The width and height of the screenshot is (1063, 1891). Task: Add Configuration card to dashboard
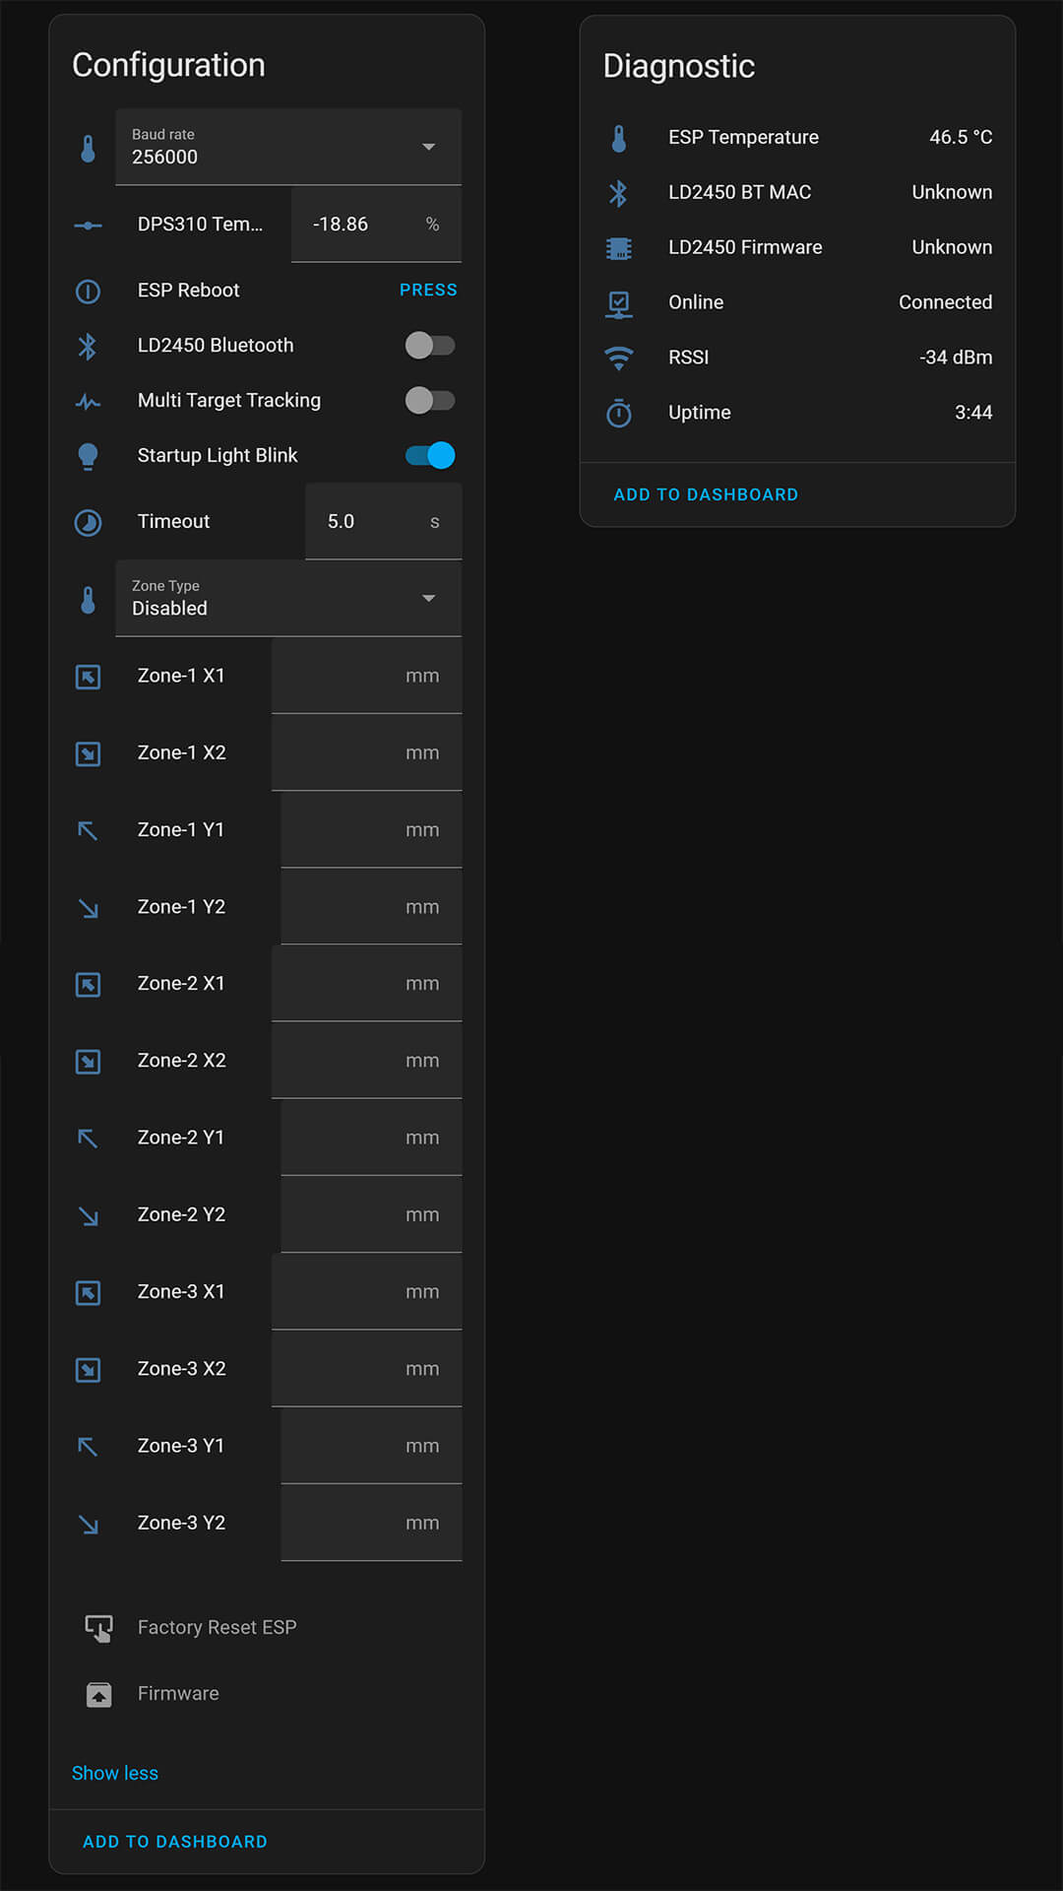tap(175, 1842)
